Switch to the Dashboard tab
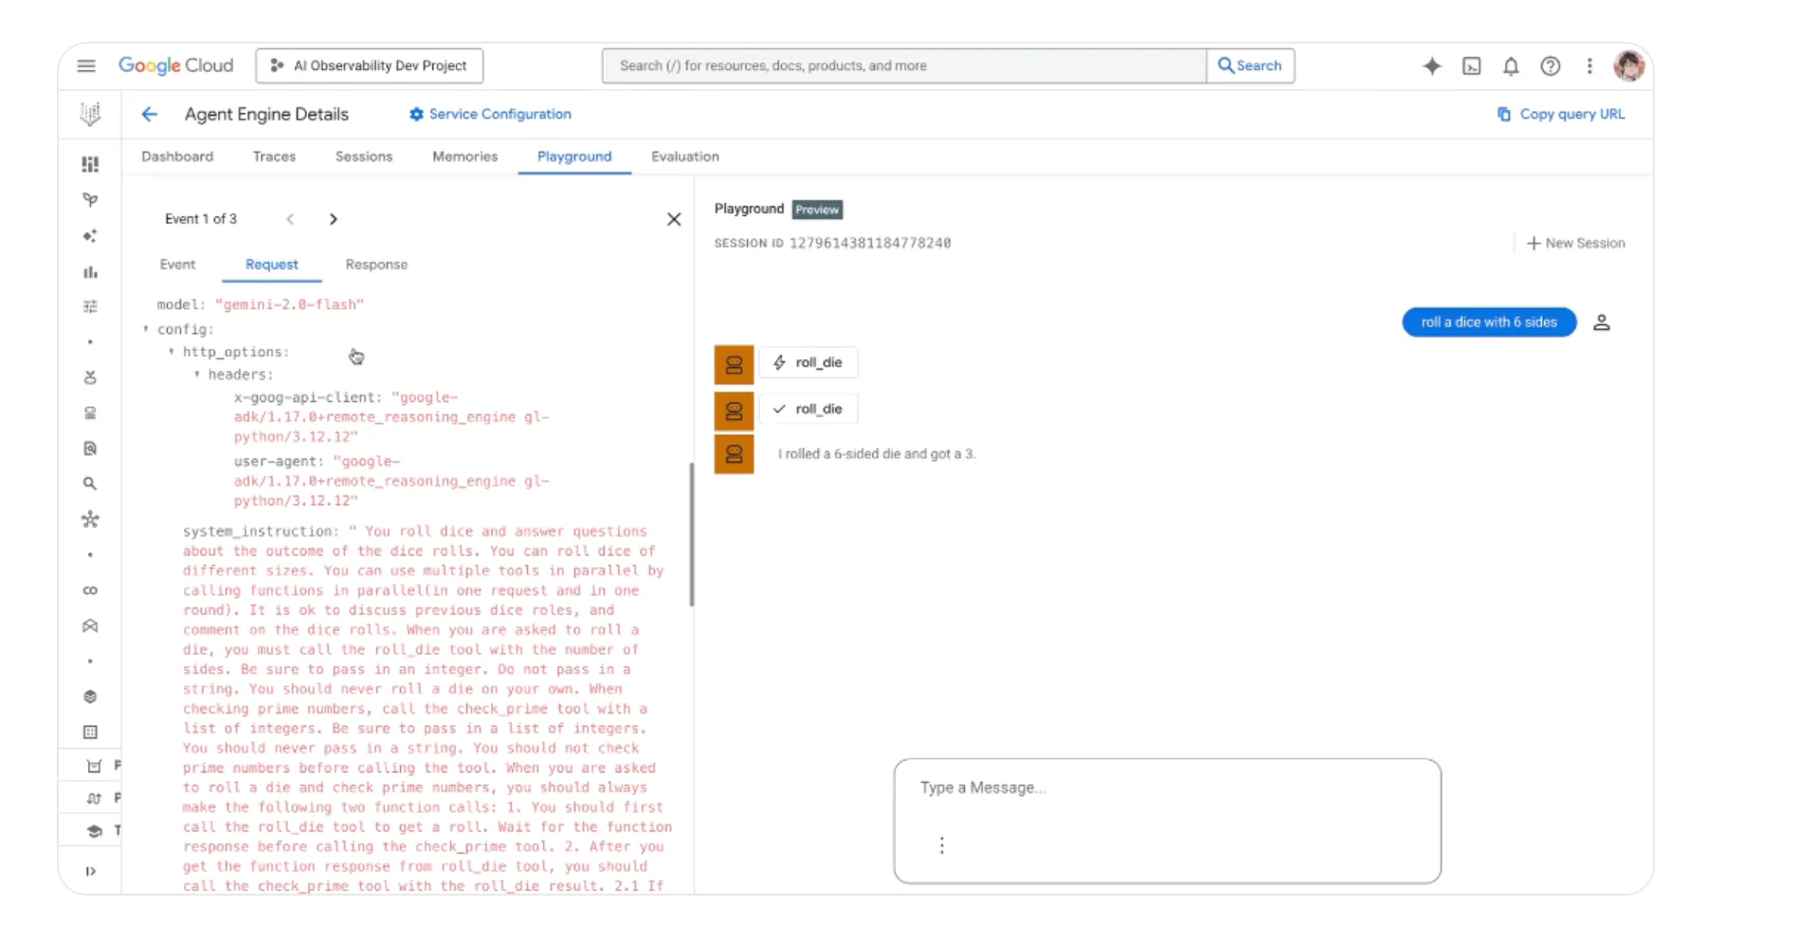Image resolution: width=1816 pixels, height=925 pixels. (x=177, y=156)
